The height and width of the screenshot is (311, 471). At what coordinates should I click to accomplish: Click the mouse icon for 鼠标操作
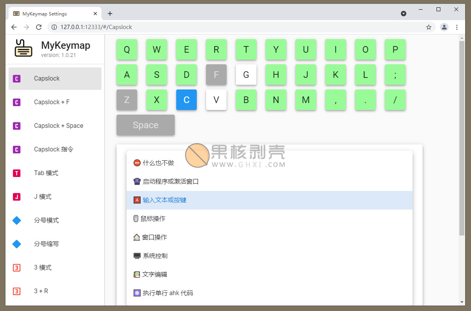[x=137, y=218]
